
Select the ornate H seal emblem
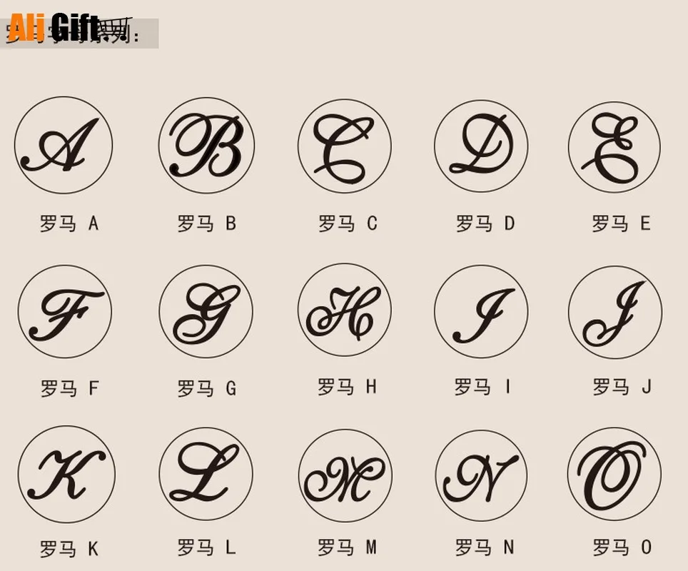(345, 310)
